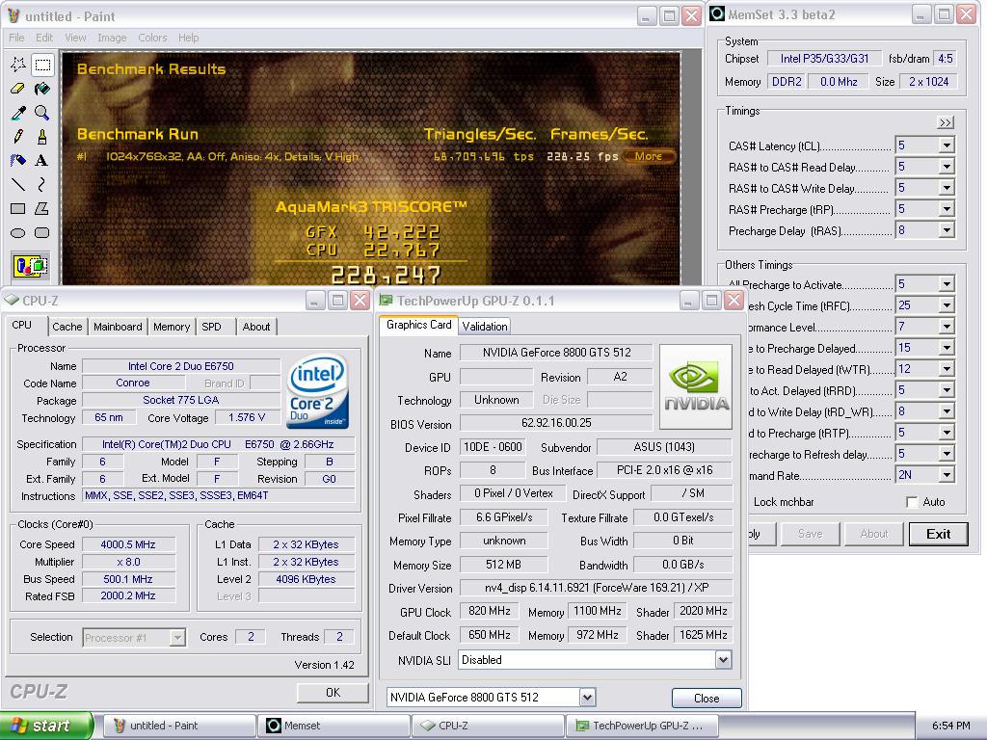Switch to Memset in the taskbar

(x=333, y=726)
